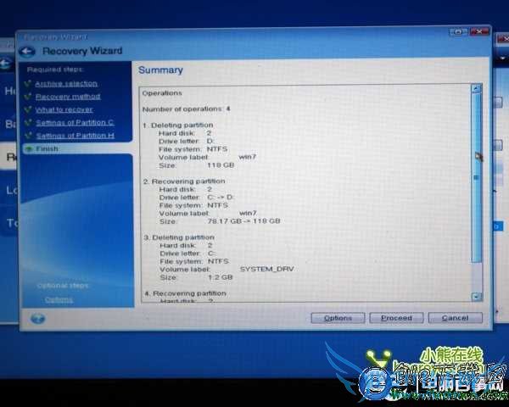The width and height of the screenshot is (509, 407).
Task: Click the green arrow icon beside Finish
Action: point(29,149)
